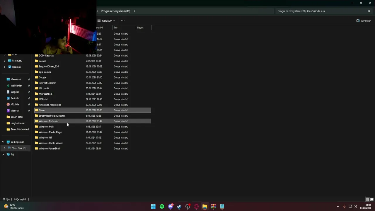This screenshot has height=211, width=375.
Task: Select the Reference Assemblies folder name
Action: (50, 105)
